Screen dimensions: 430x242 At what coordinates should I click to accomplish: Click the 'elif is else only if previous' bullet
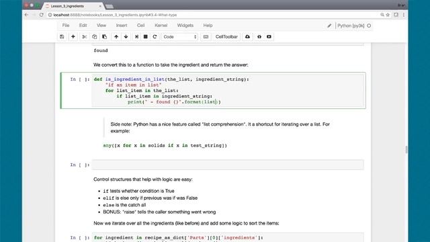[150, 198]
